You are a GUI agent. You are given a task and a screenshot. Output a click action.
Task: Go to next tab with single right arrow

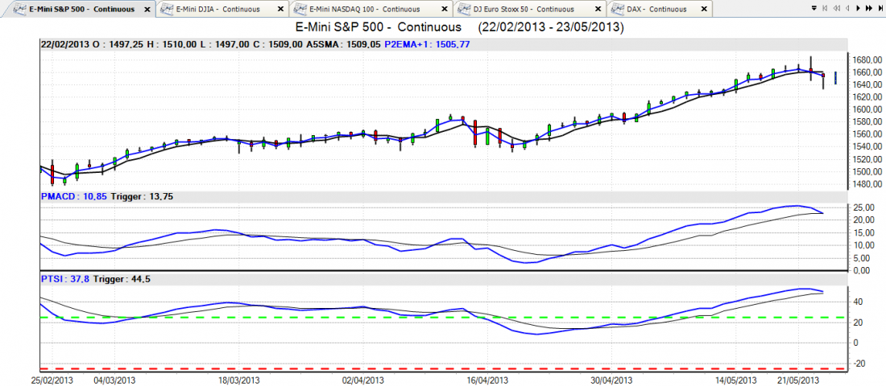click(859, 9)
